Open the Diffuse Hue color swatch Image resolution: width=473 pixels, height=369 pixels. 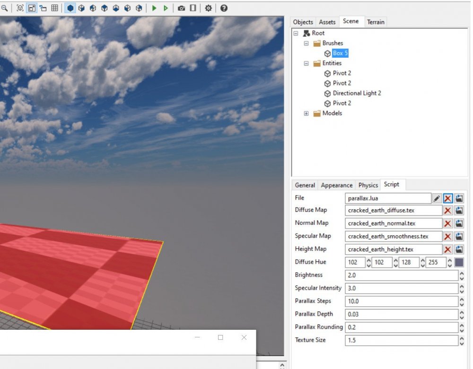point(459,262)
